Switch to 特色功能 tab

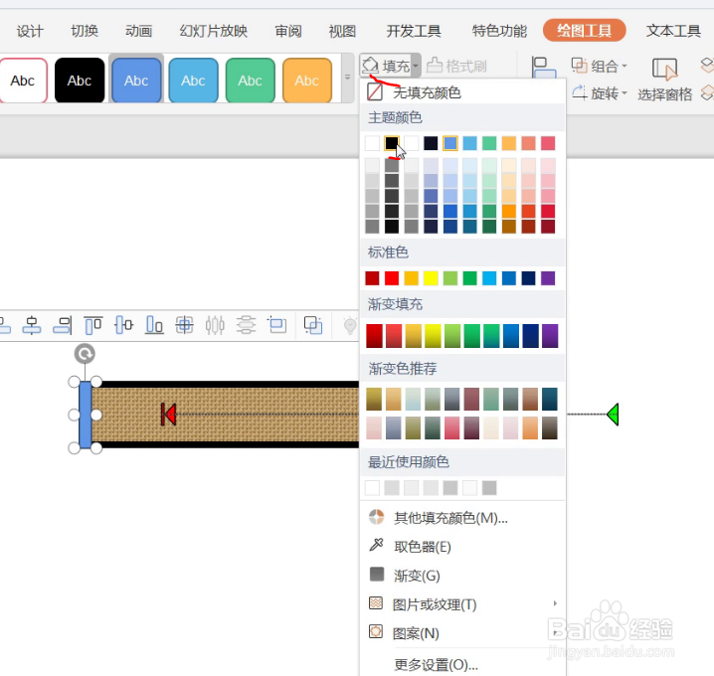[x=499, y=31]
